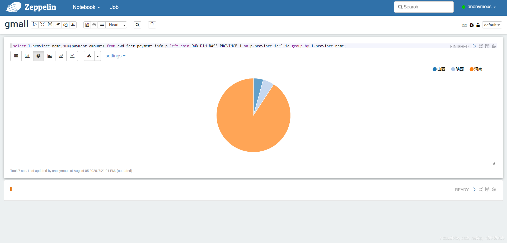507x243 pixels.
Task: Click show/hide output book icon in notebook toolbar
Action: 50,25
